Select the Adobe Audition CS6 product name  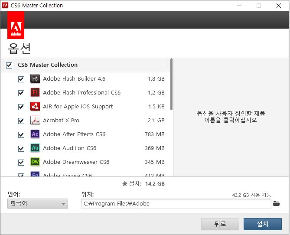click(69, 148)
